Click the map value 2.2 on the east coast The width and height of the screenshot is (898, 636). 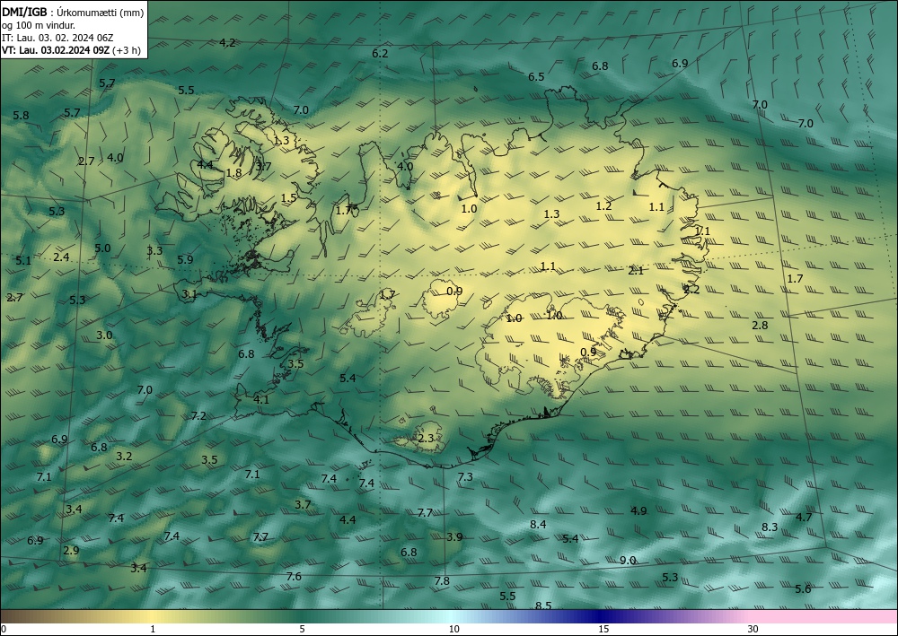[x=691, y=290]
